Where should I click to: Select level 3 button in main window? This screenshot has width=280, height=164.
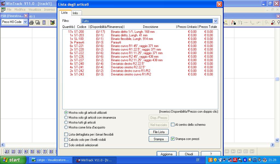[x=19, y=151]
